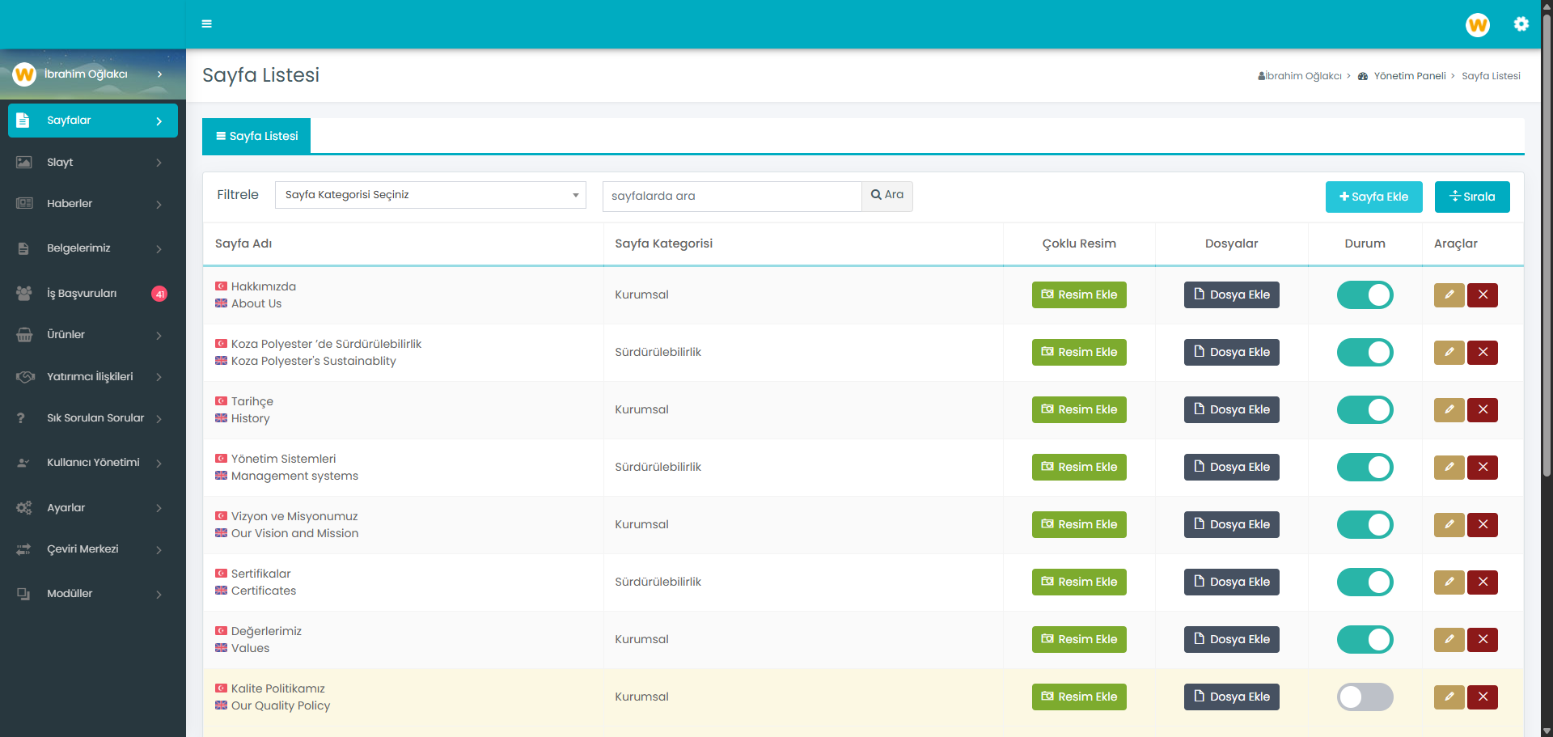Image resolution: width=1553 pixels, height=737 pixels.
Task: Click Dosya Ekle for Kalite Politikamız row
Action: [1232, 697]
